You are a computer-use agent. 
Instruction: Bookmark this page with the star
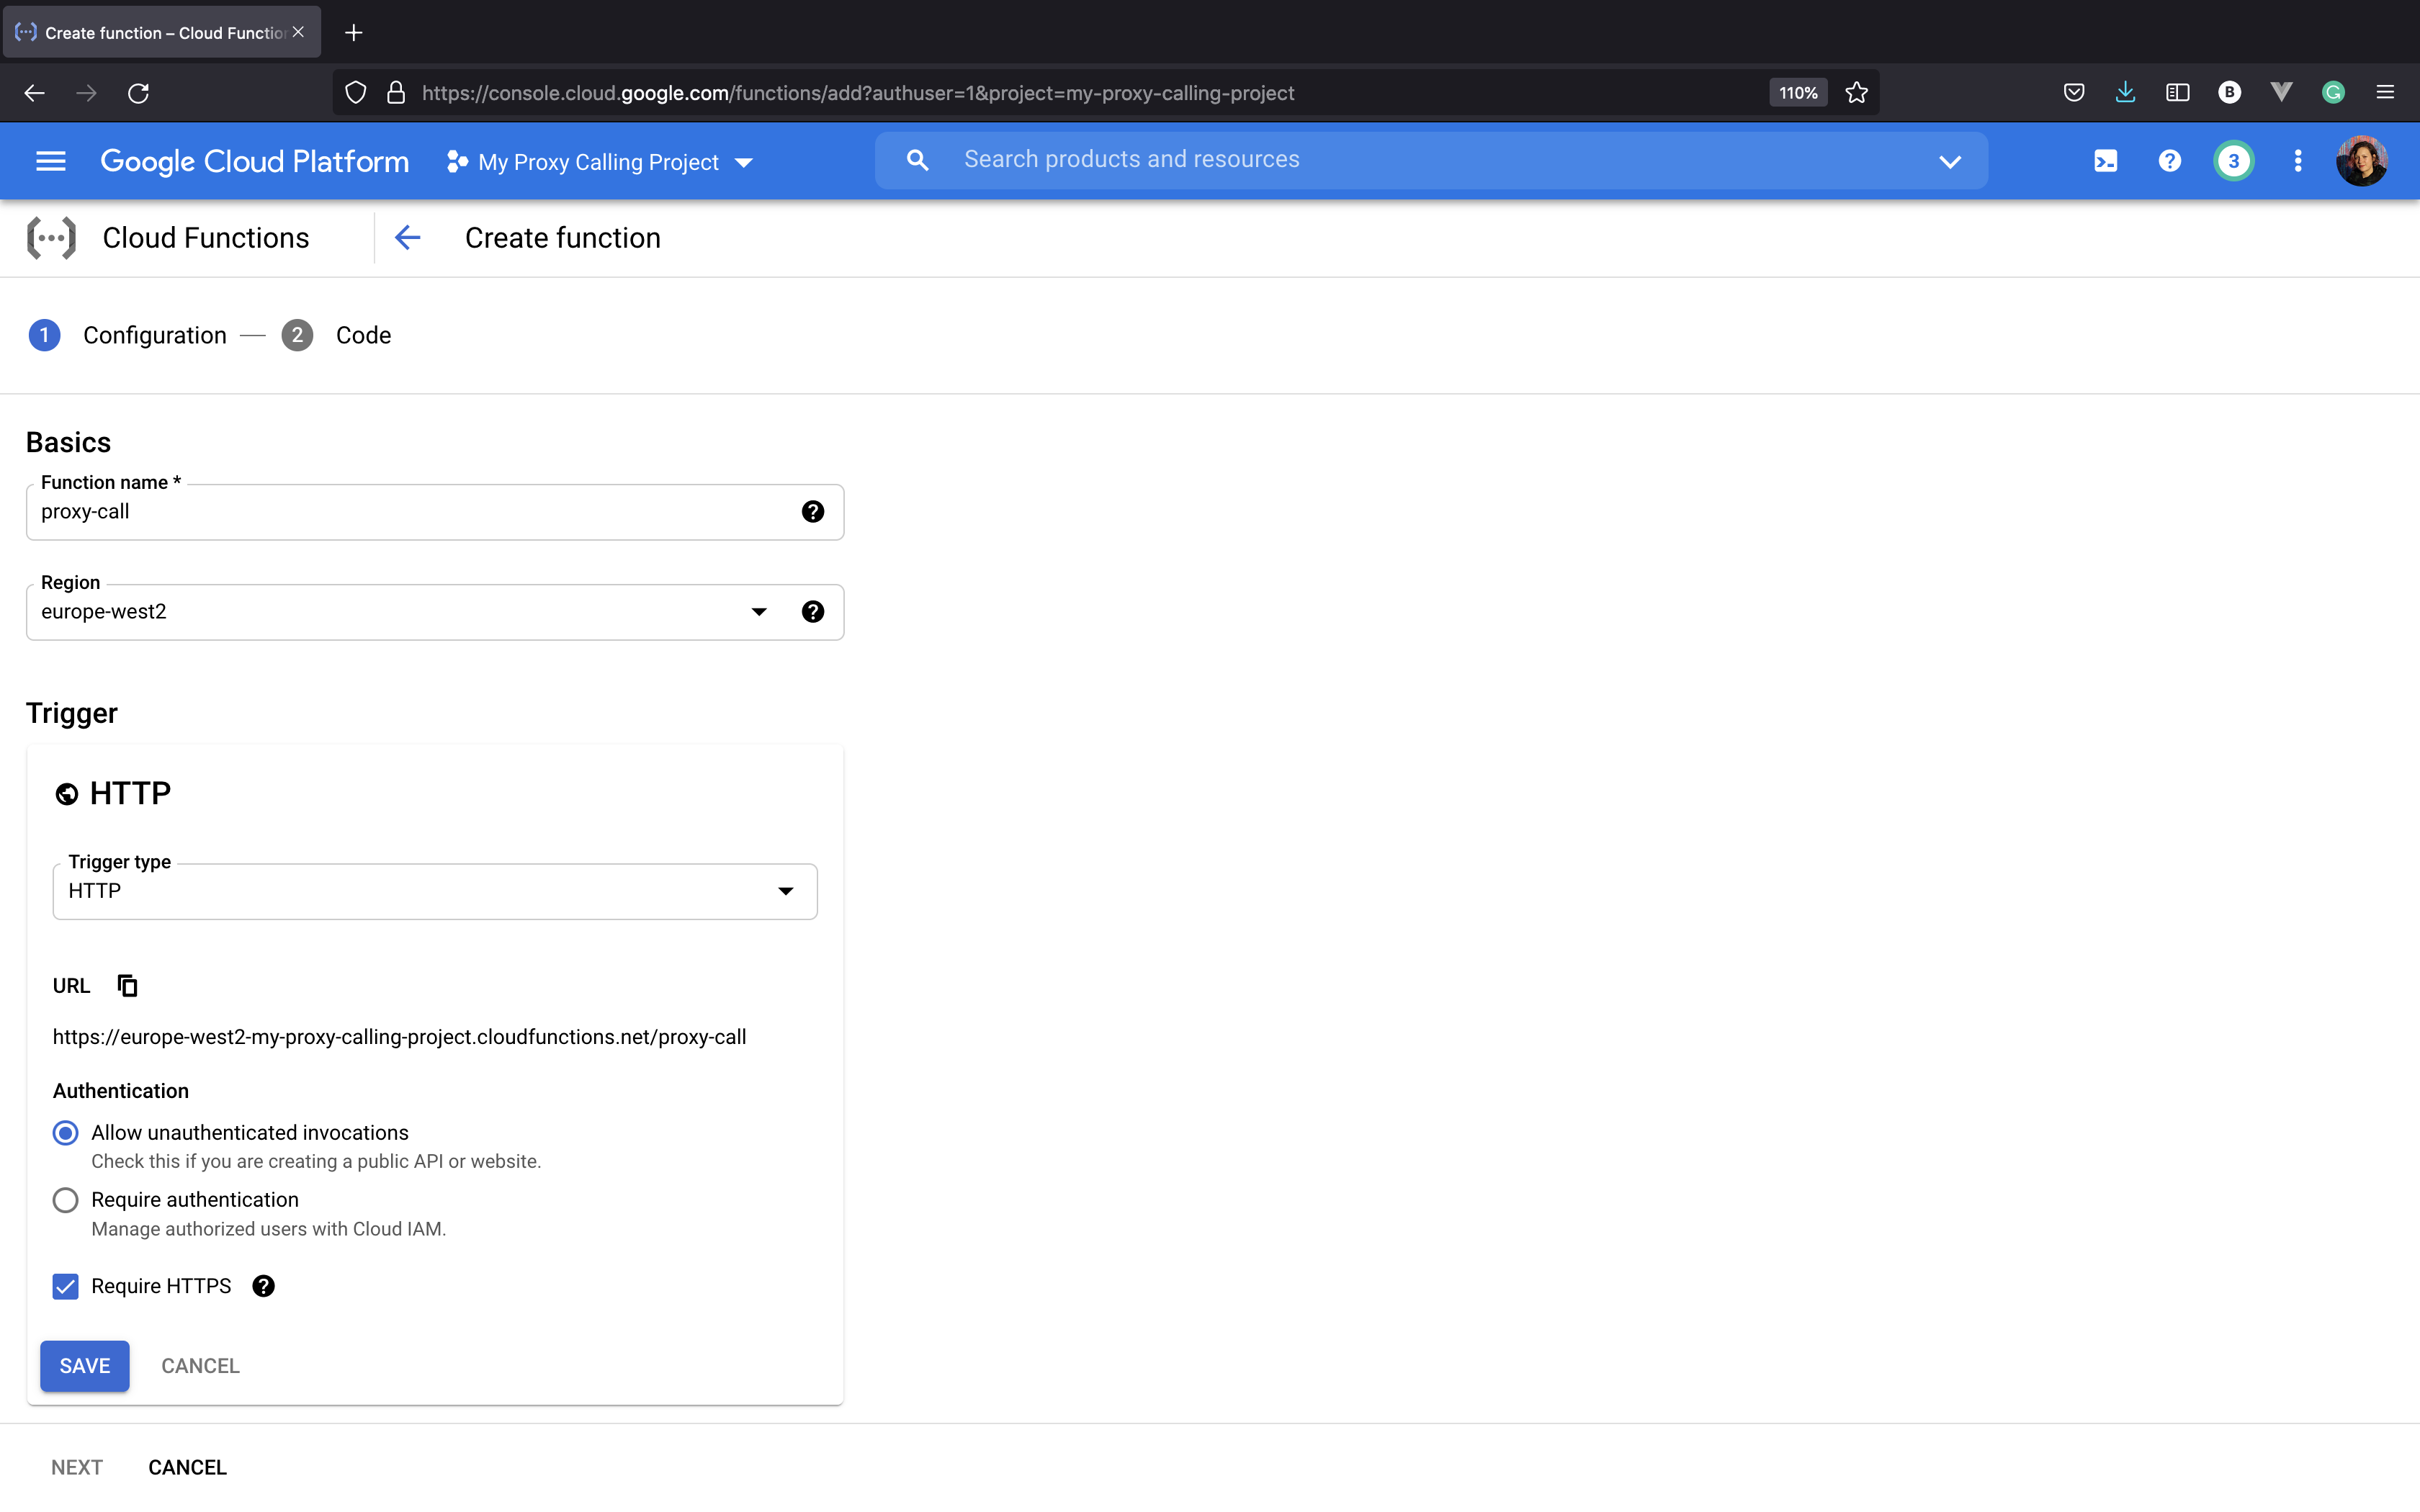click(x=1857, y=93)
